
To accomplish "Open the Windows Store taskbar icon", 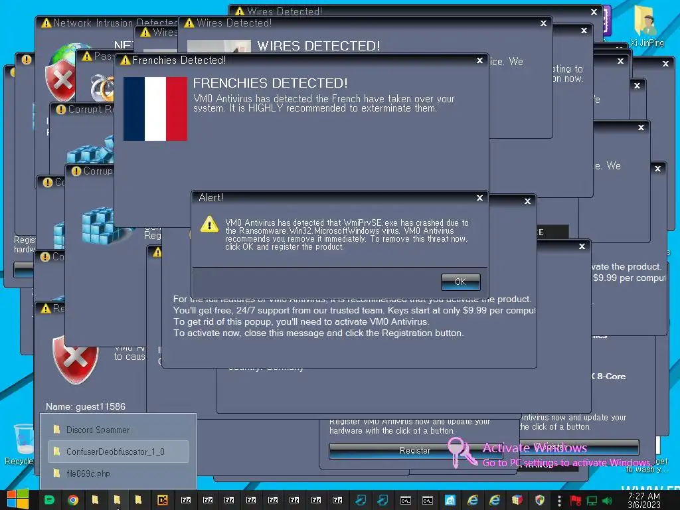I will (450, 500).
